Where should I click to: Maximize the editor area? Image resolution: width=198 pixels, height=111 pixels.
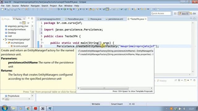click(x=194, y=18)
